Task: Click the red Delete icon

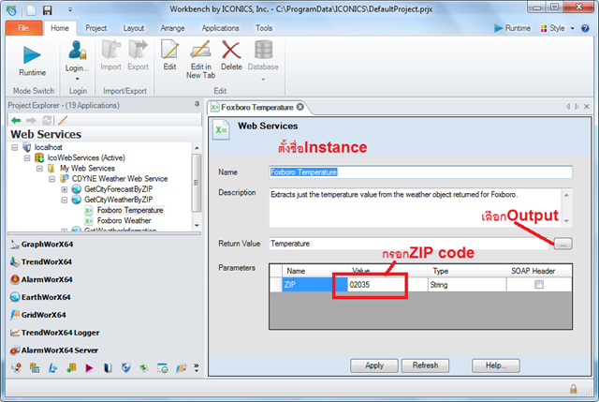Action: [231, 50]
